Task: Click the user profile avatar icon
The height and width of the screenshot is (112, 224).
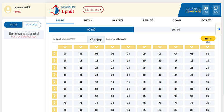Action: 8,10
